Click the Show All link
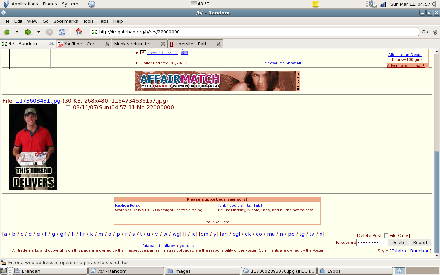Screen dimensions: 440x275 [x=293, y=63]
